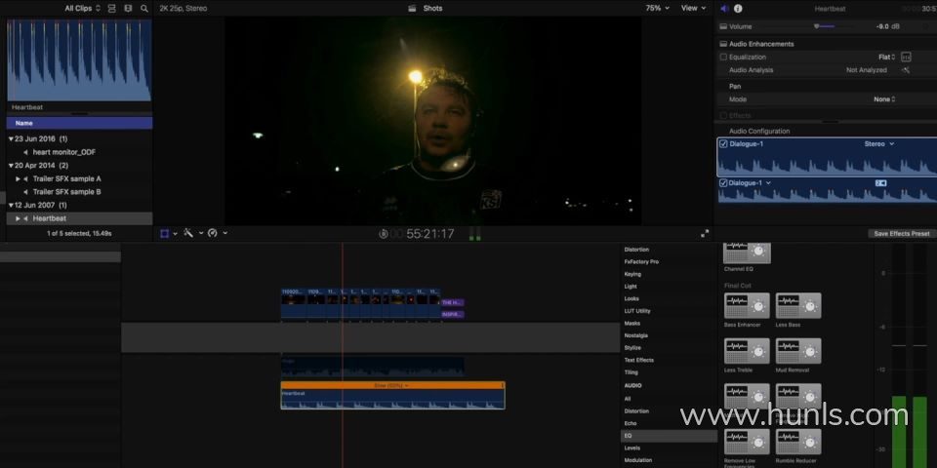
Task: Run audio analysis wand icon
Action: pyautogui.click(x=906, y=70)
